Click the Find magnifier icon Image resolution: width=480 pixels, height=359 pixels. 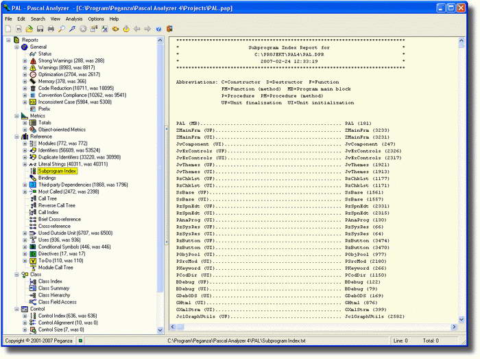pyautogui.click(x=62, y=29)
